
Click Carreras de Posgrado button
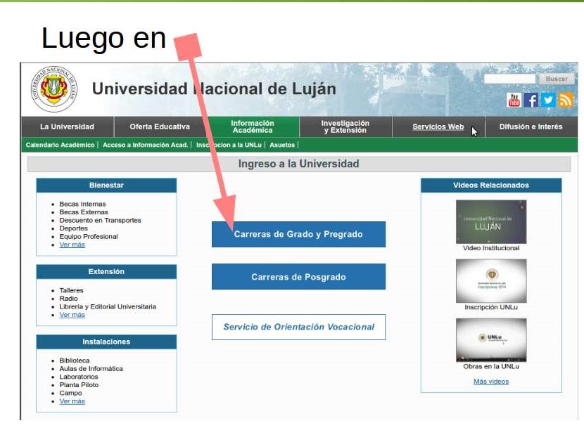point(298,277)
